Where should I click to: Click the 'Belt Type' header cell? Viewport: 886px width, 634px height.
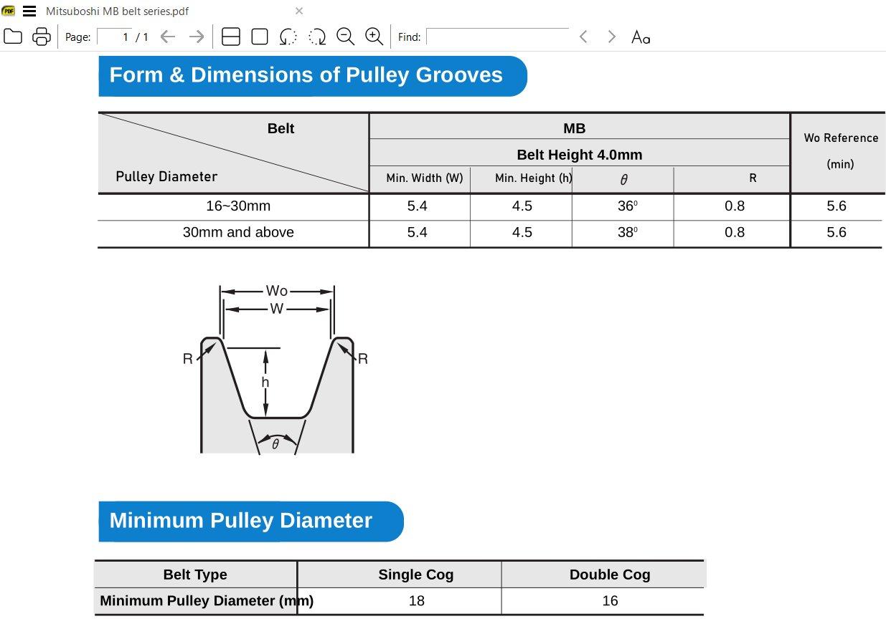tap(195, 575)
